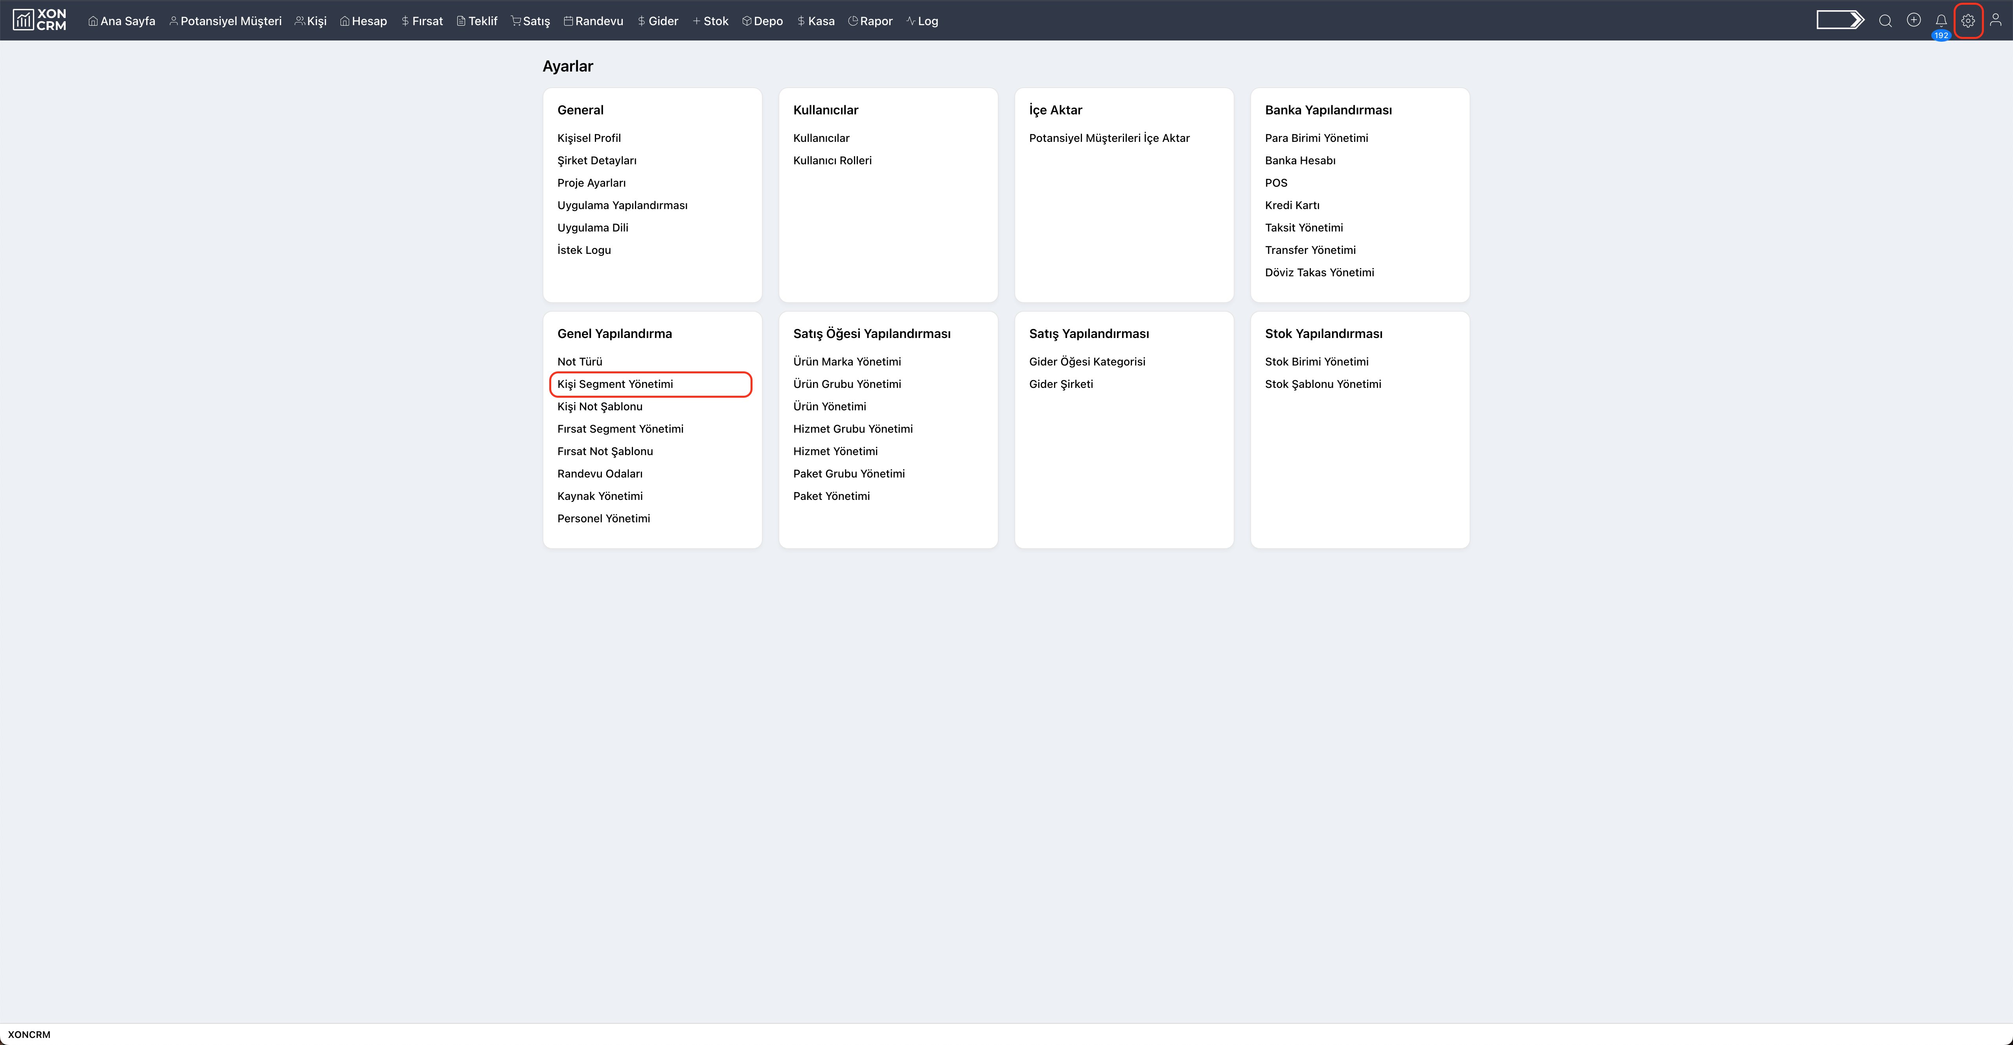Open Hizmet Yönetimi link
2013x1045 pixels.
point(835,452)
